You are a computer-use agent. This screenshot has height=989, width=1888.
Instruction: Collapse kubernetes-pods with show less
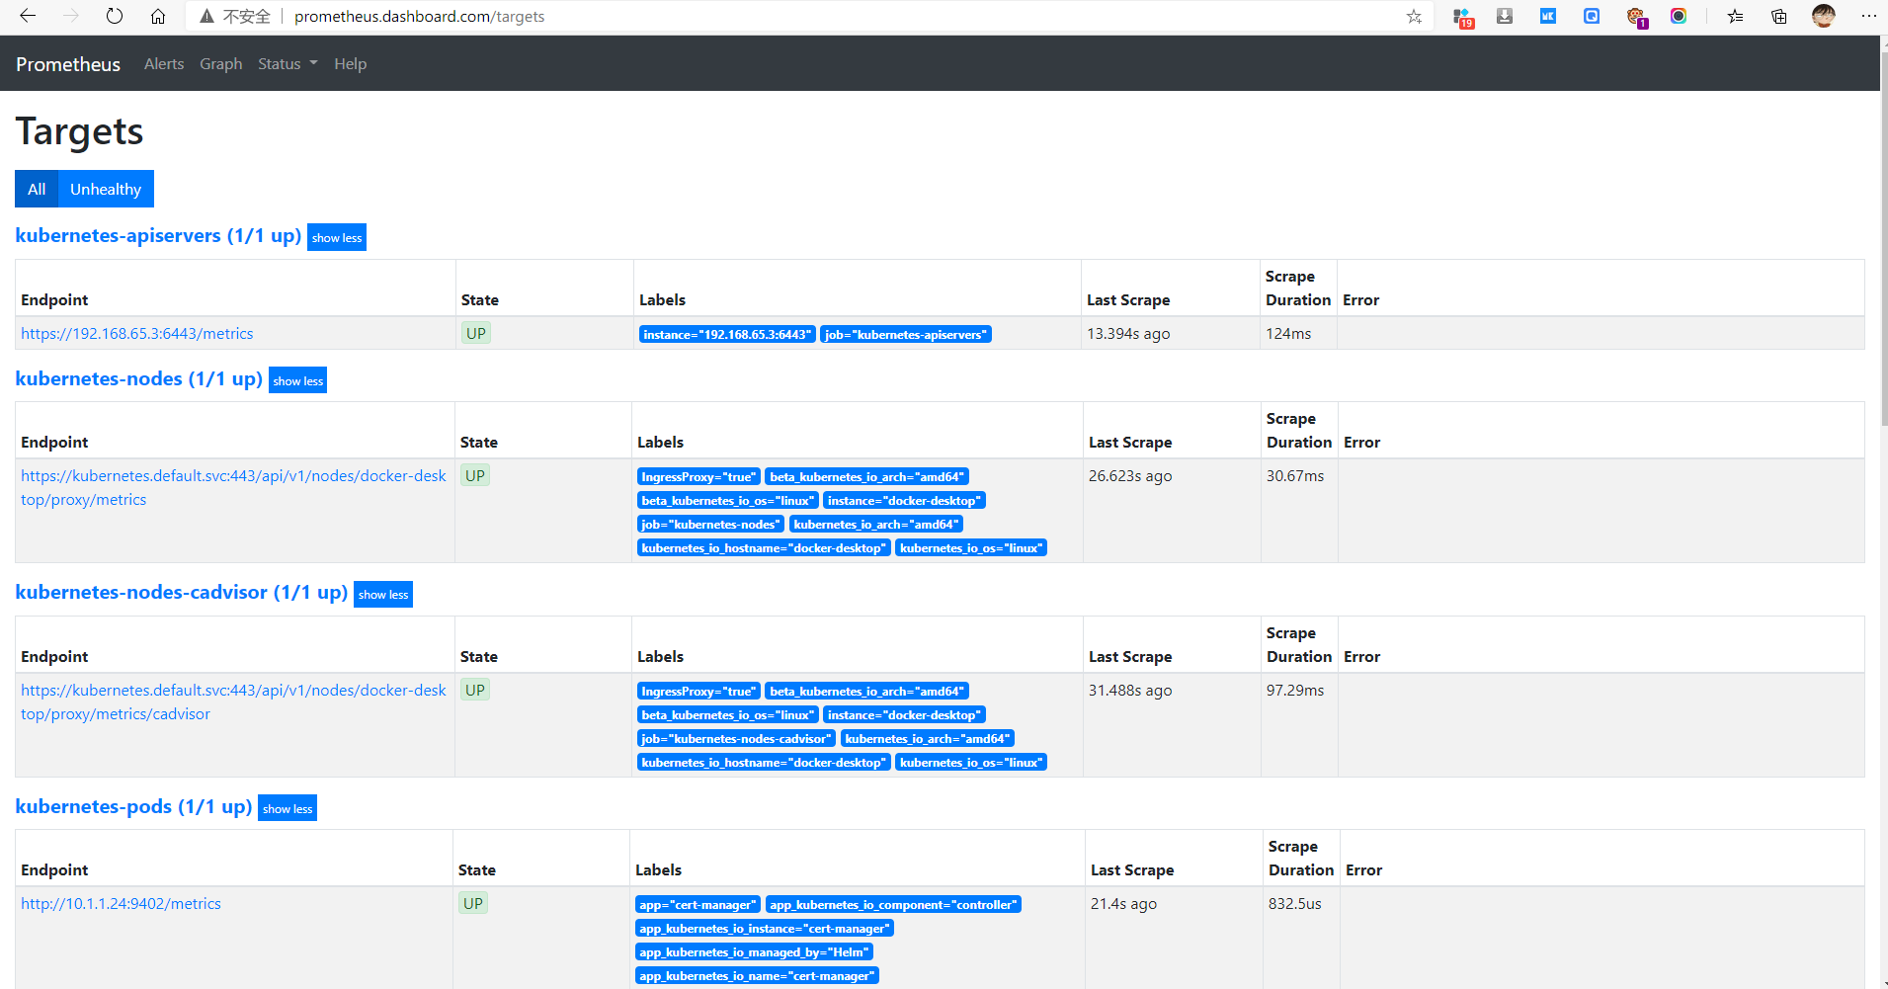pos(287,808)
